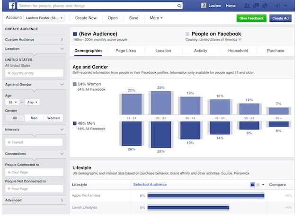Click gray People on Facebook square
The image size is (301, 219).
tap(187, 34)
